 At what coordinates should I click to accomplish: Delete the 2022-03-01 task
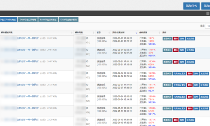[176, 50]
